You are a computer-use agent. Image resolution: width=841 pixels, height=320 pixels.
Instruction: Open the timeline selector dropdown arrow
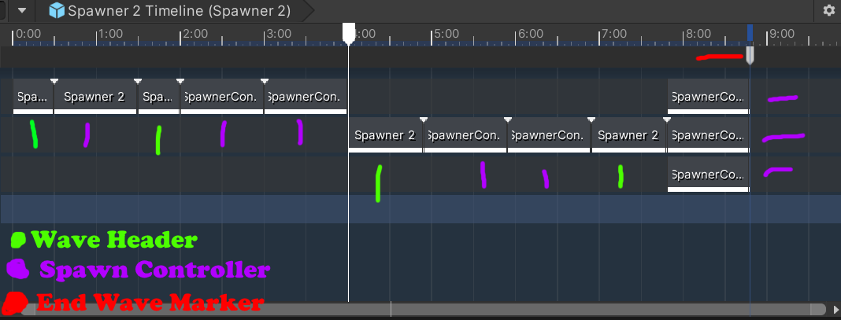coord(21,10)
